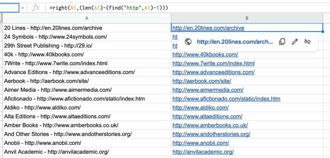Open link http://www.anobii.com/

coord(200,143)
